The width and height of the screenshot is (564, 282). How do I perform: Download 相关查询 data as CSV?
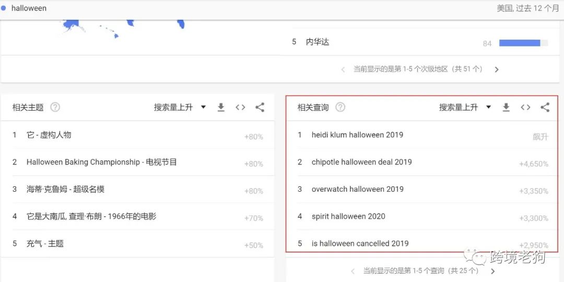coord(506,107)
